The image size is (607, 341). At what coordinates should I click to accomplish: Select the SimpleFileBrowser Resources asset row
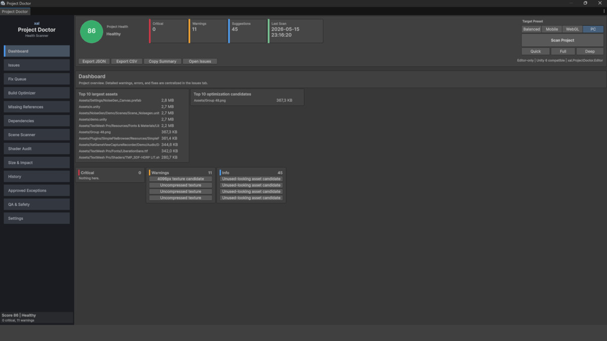tap(133, 138)
